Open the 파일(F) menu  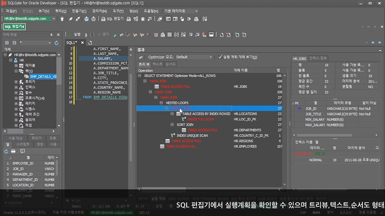click(11, 11)
